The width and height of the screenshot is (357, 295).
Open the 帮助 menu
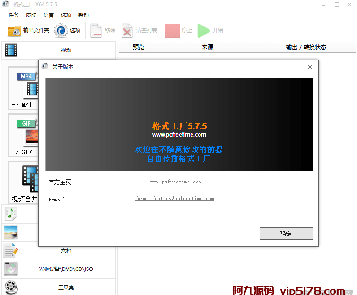[x=84, y=15]
